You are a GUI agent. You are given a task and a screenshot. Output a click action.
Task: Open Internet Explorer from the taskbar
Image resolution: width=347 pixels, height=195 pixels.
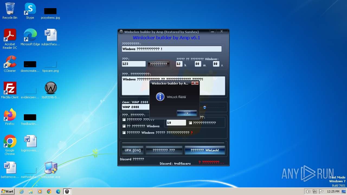(x=21, y=191)
